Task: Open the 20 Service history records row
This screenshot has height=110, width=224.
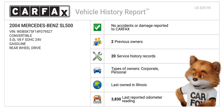Action: click(x=133, y=56)
